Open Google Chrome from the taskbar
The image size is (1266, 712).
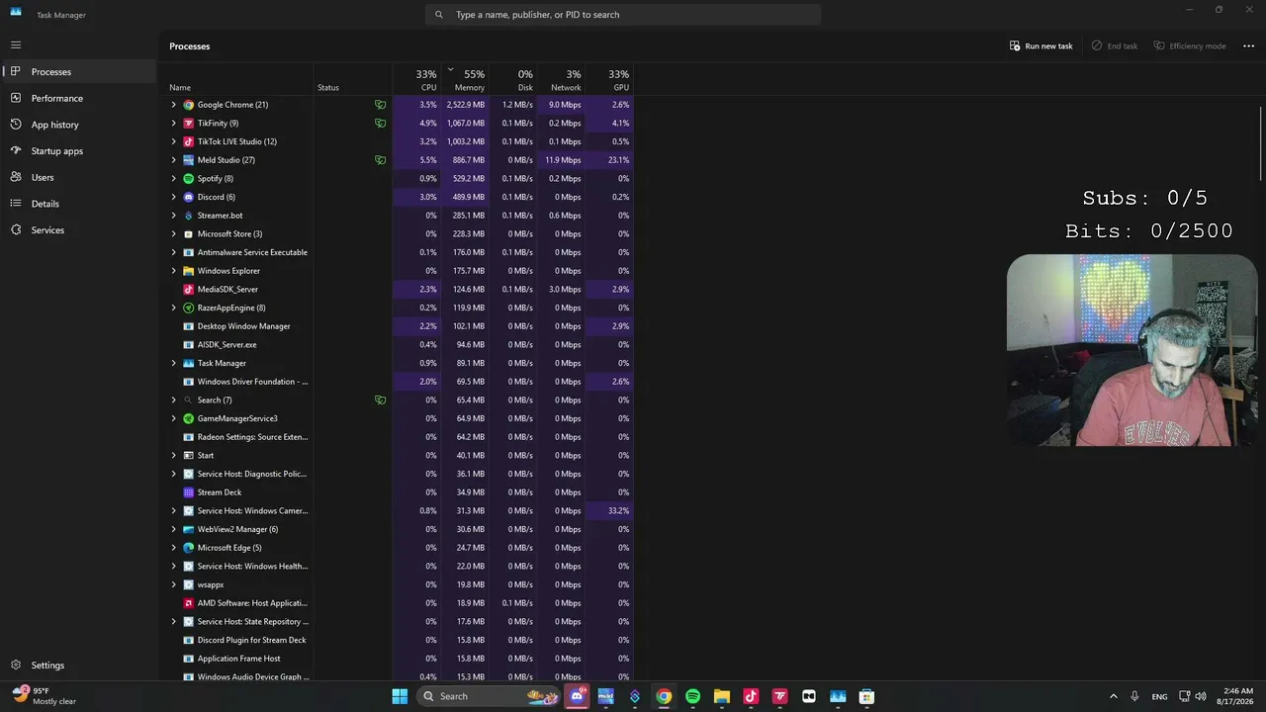click(664, 696)
